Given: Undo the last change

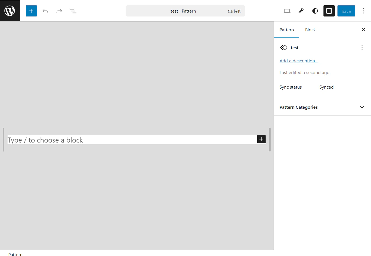Looking at the screenshot, I should point(45,11).
